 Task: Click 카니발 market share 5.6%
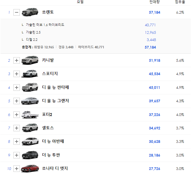(x=180, y=60)
